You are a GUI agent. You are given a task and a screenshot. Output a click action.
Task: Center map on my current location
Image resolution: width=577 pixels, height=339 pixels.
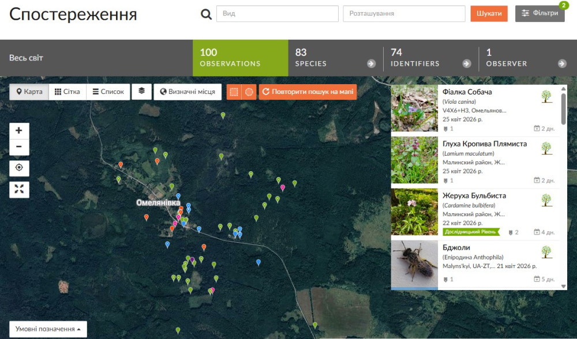pos(19,168)
